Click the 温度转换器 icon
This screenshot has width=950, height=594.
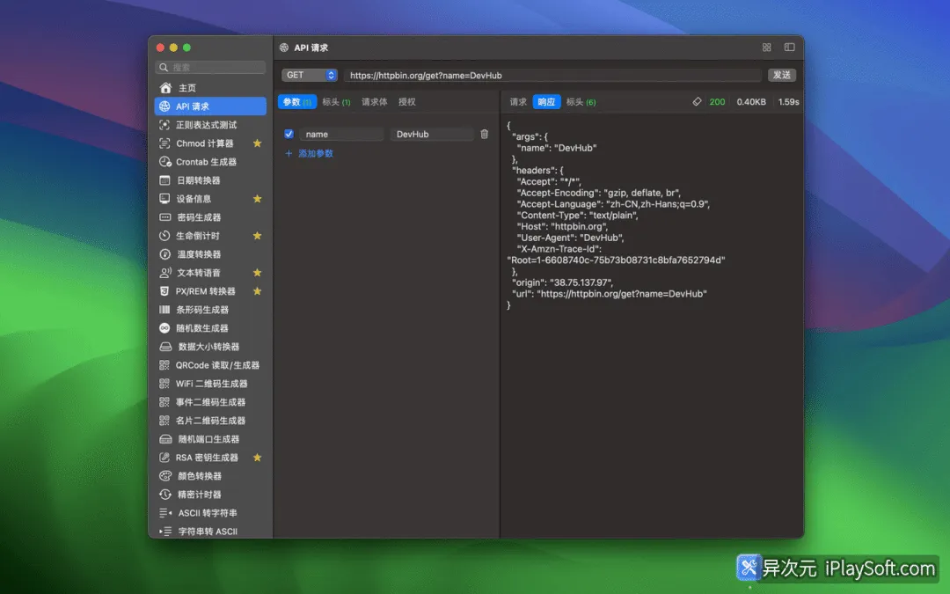(164, 254)
